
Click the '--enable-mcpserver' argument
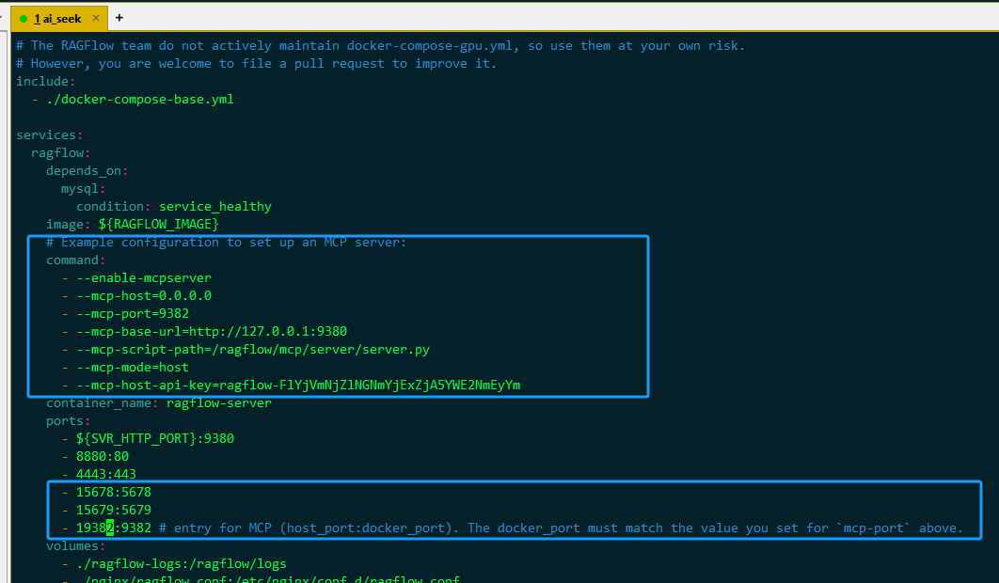click(144, 277)
